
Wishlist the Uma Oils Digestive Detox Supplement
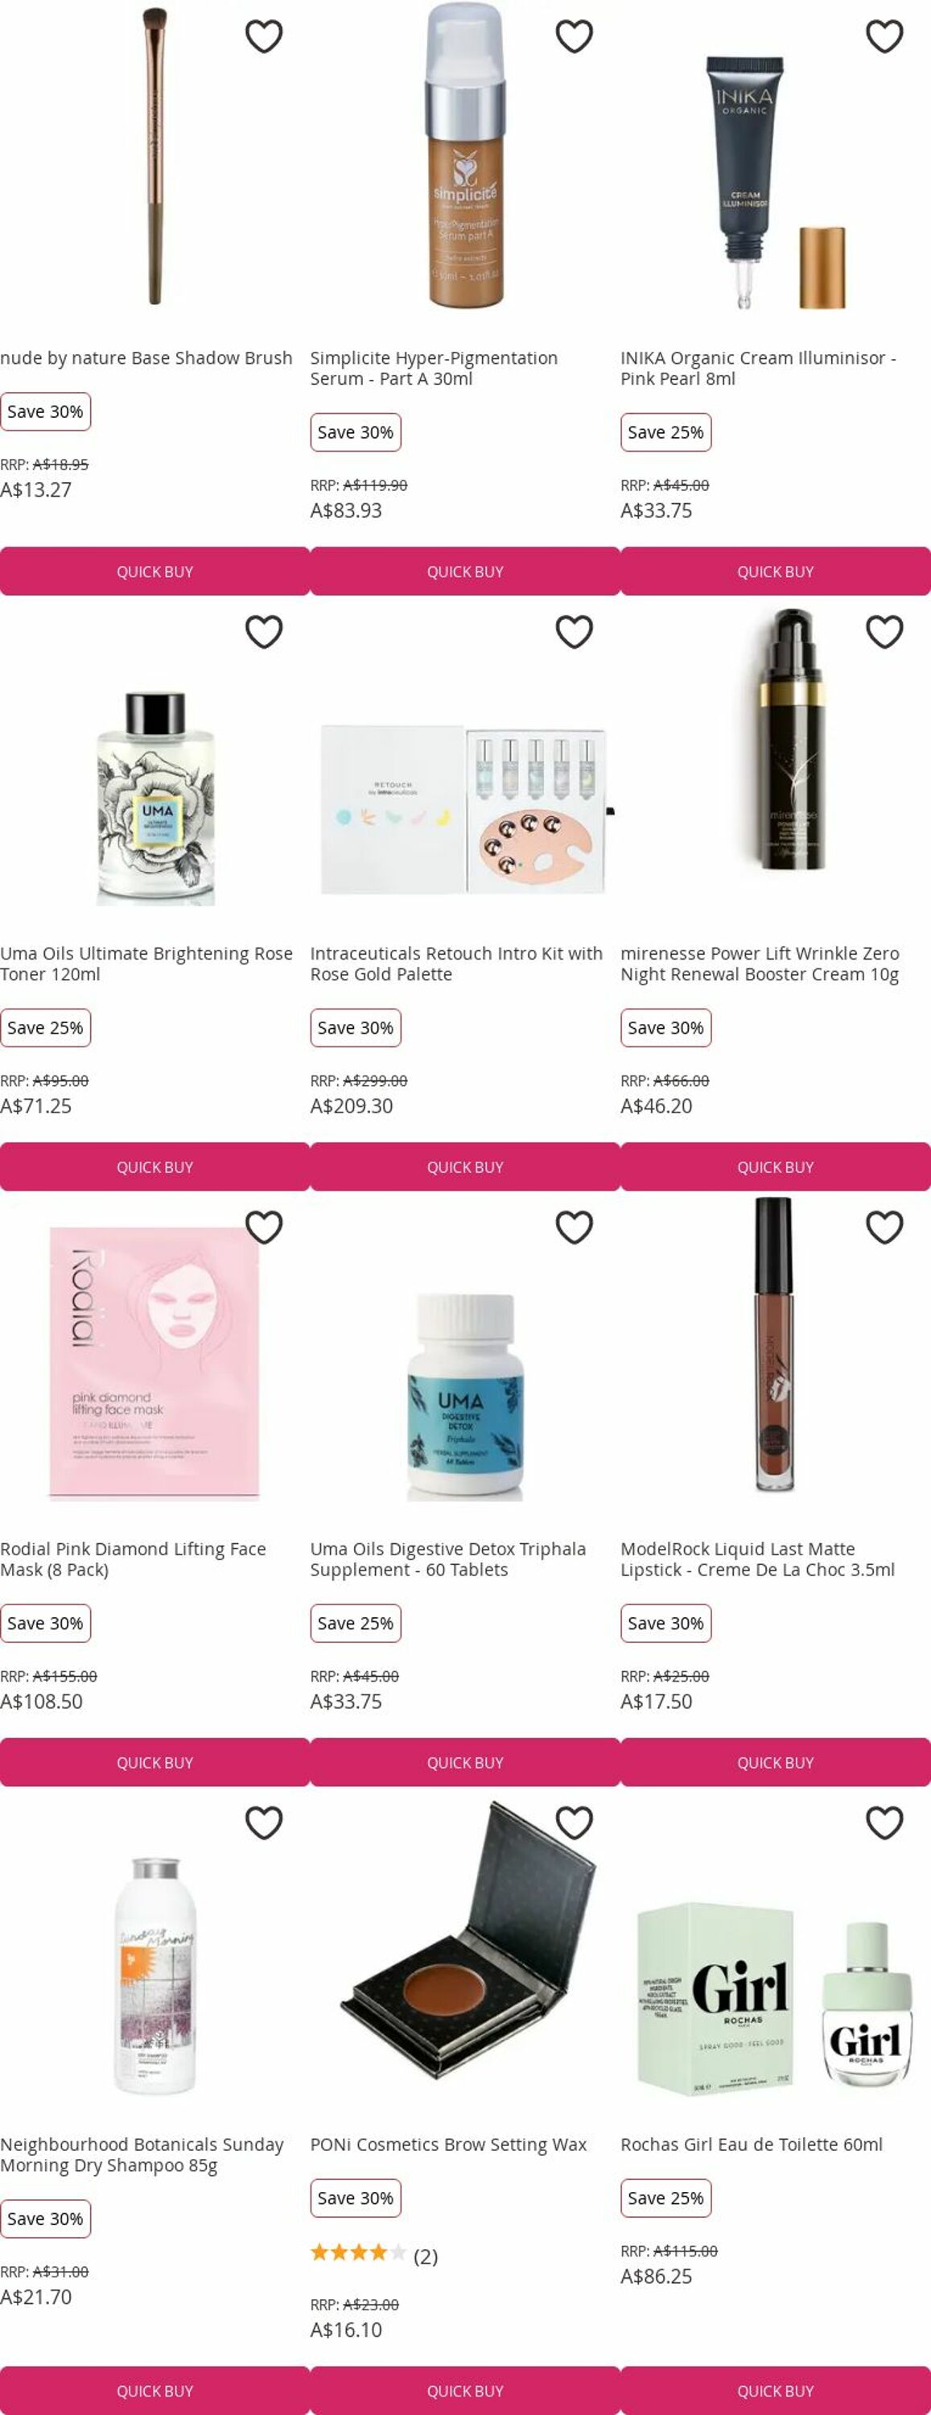[574, 1227]
